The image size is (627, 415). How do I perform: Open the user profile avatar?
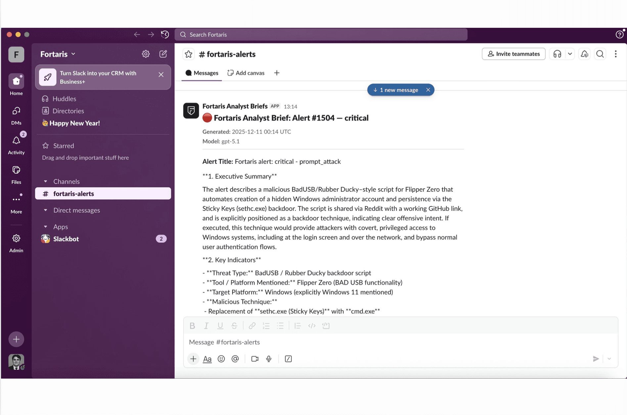pos(16,362)
